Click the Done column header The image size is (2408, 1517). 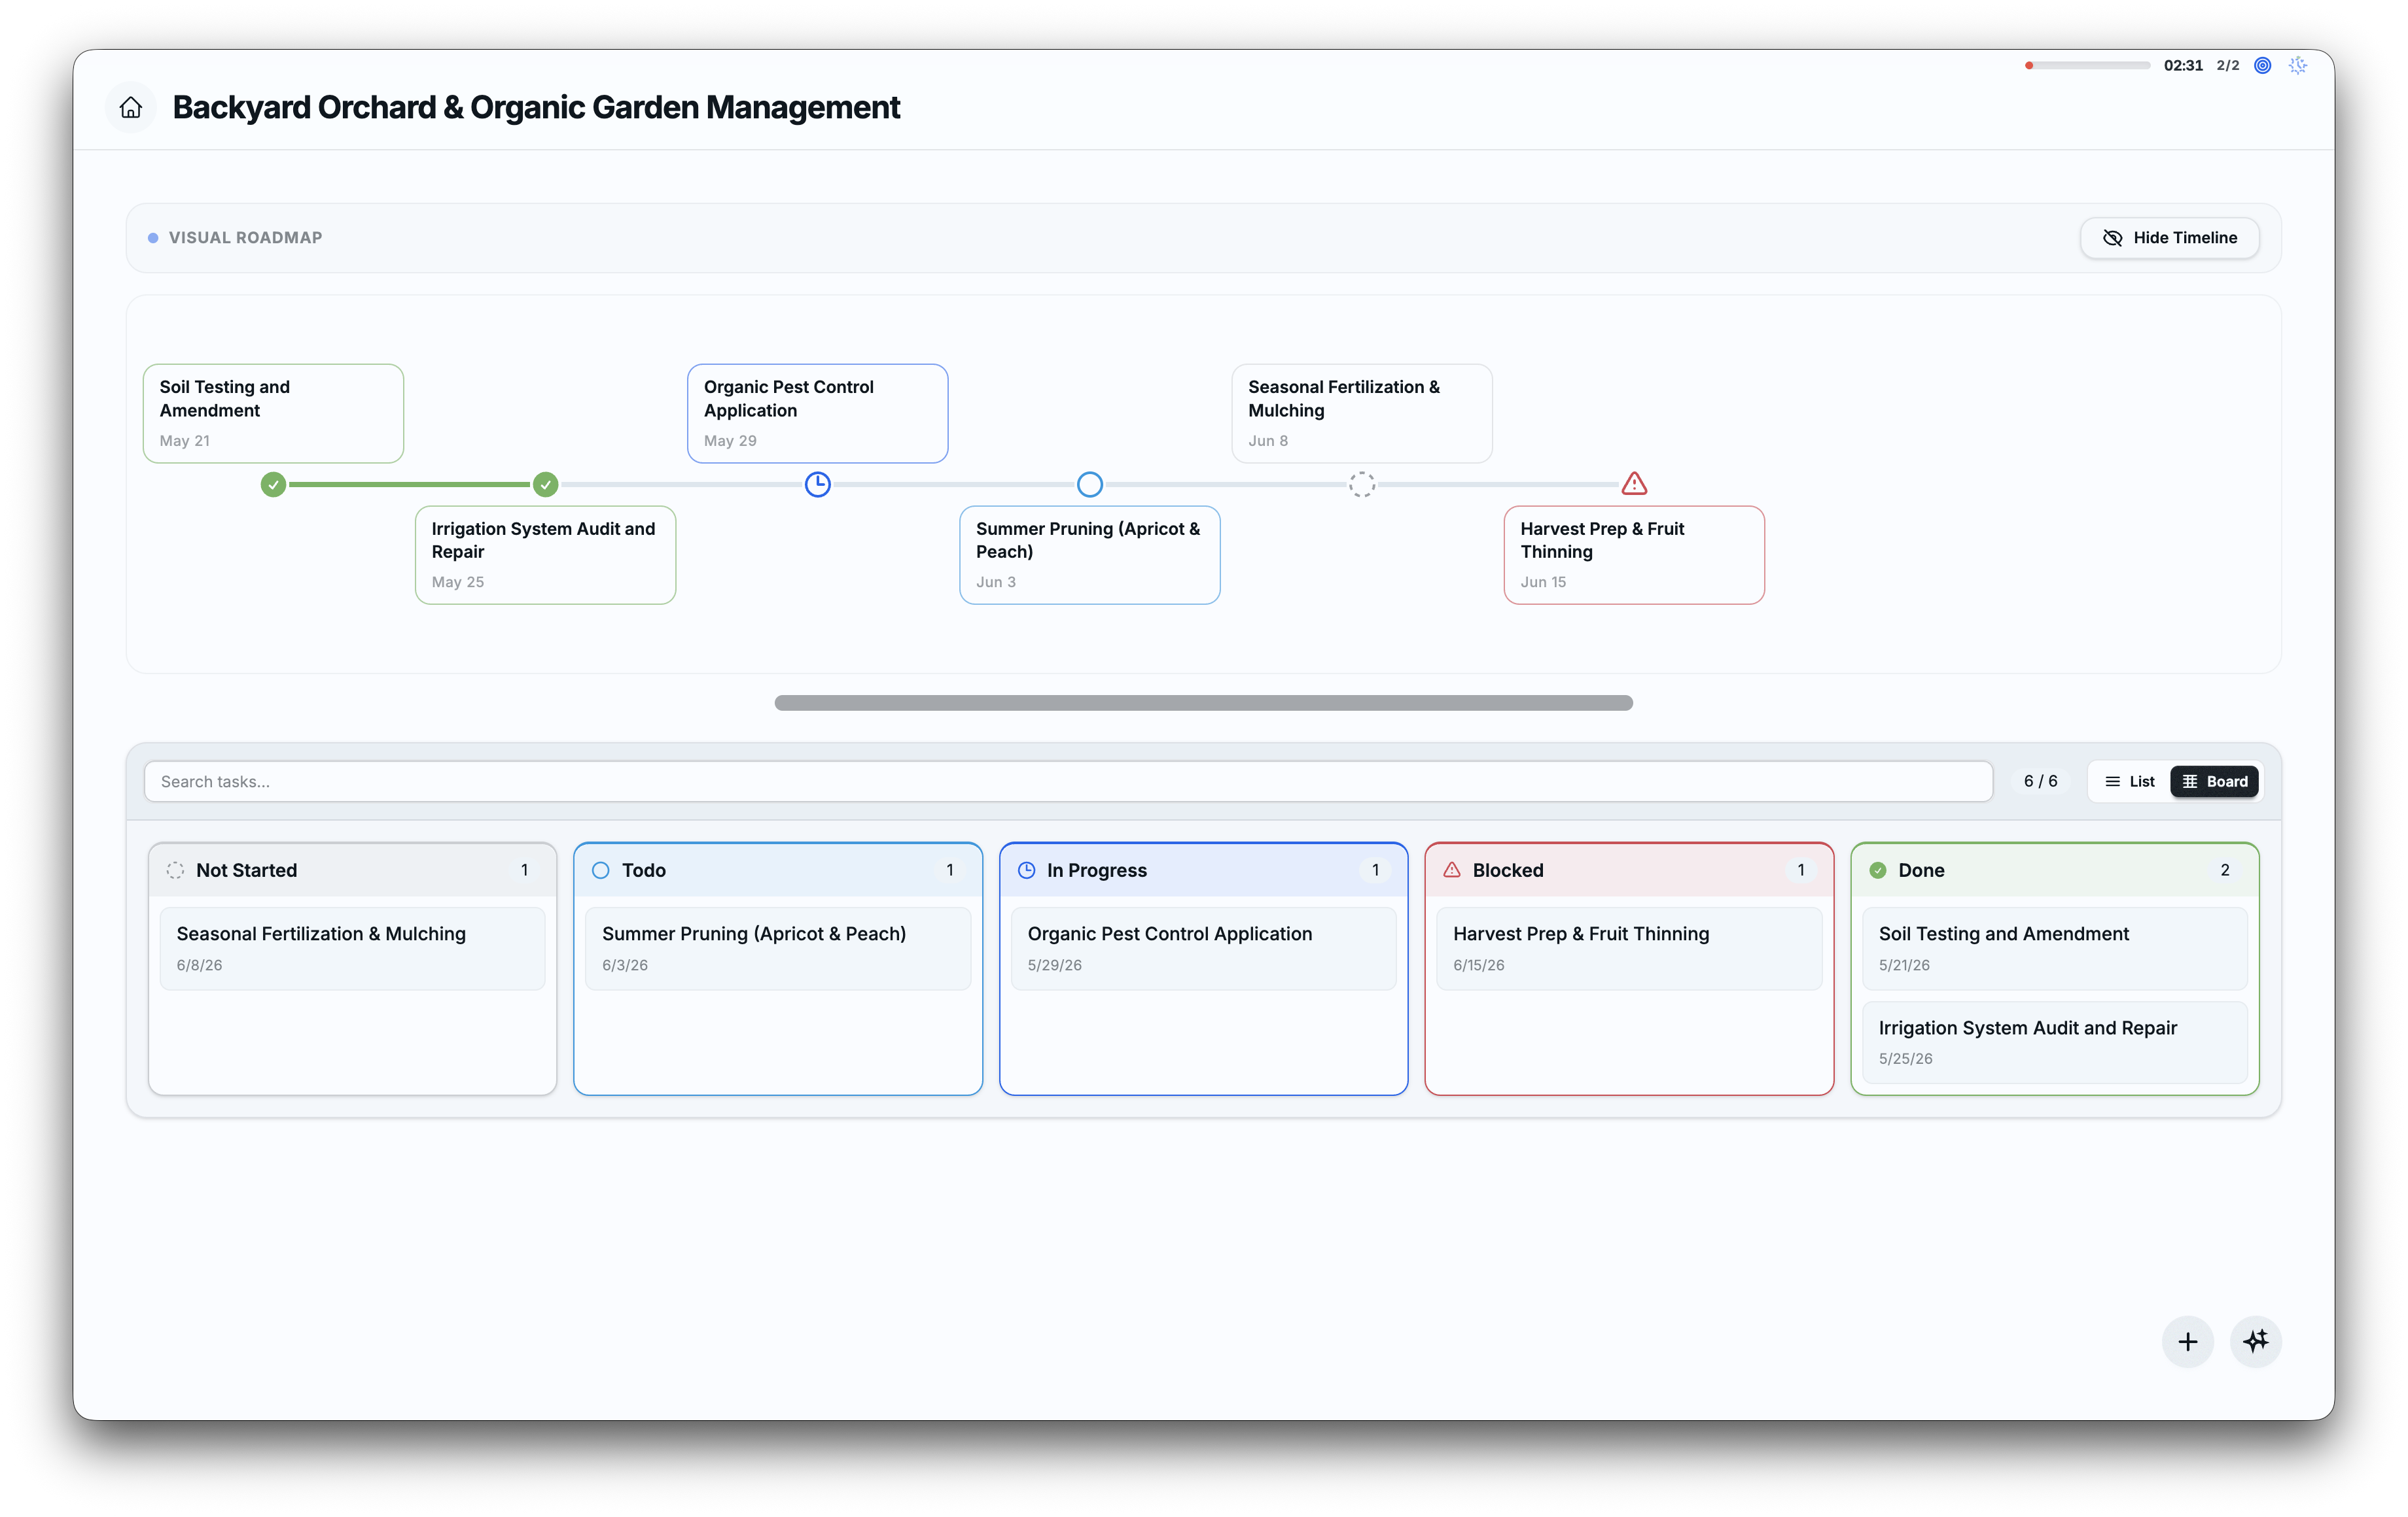pyautogui.click(x=2055, y=870)
